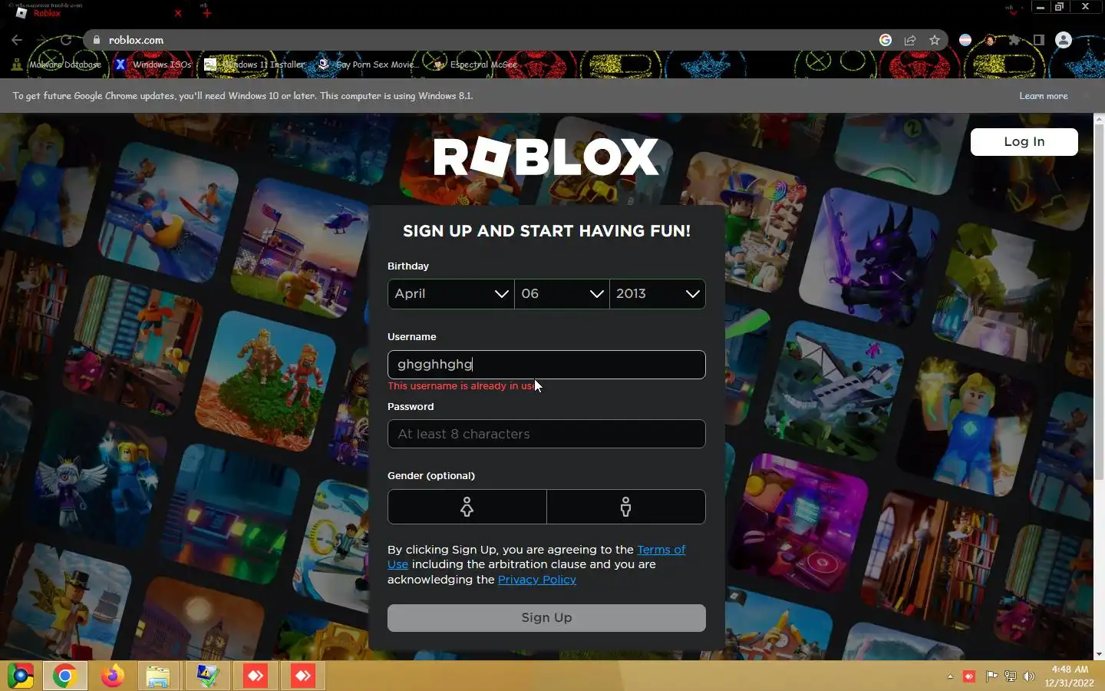Open the Malware Database bookmark
Image resolution: width=1105 pixels, height=691 pixels.
tap(57, 64)
